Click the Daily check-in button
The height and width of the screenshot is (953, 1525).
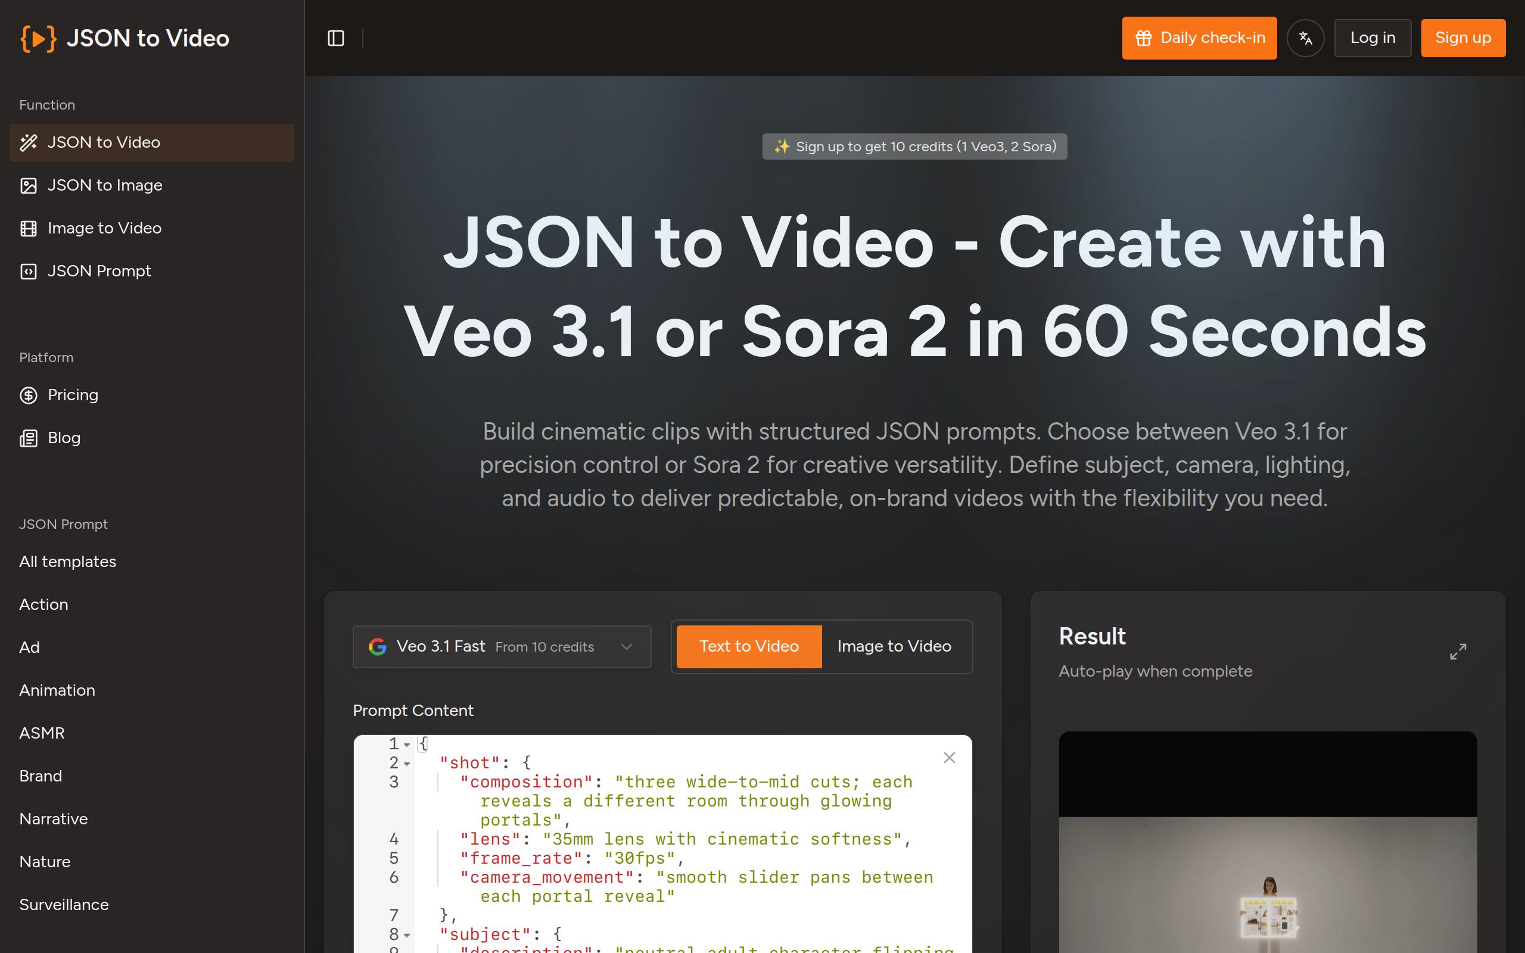[1199, 38]
